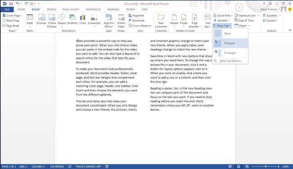Click the zoom in plus button

click(x=279, y=167)
